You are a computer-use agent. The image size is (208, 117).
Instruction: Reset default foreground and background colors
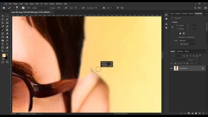[x=3, y=59]
